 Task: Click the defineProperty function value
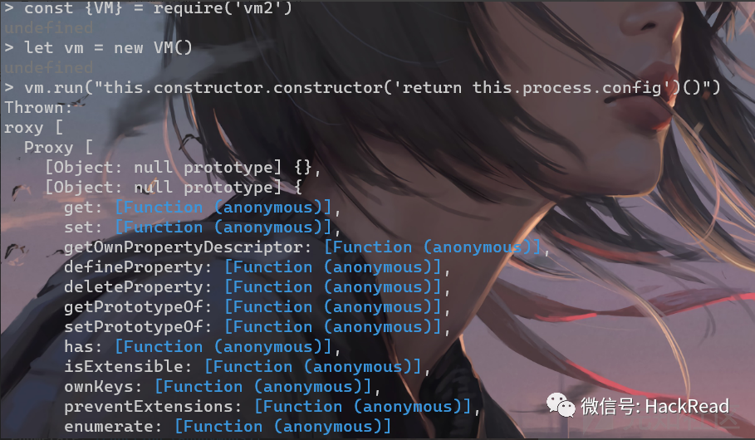pyautogui.click(x=333, y=267)
